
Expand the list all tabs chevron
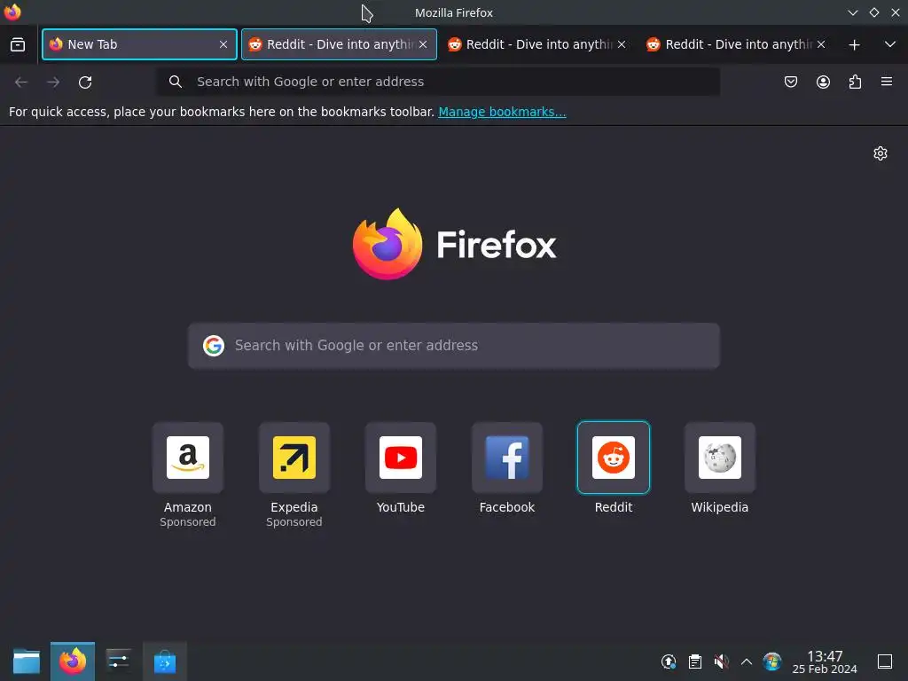pyautogui.click(x=890, y=44)
